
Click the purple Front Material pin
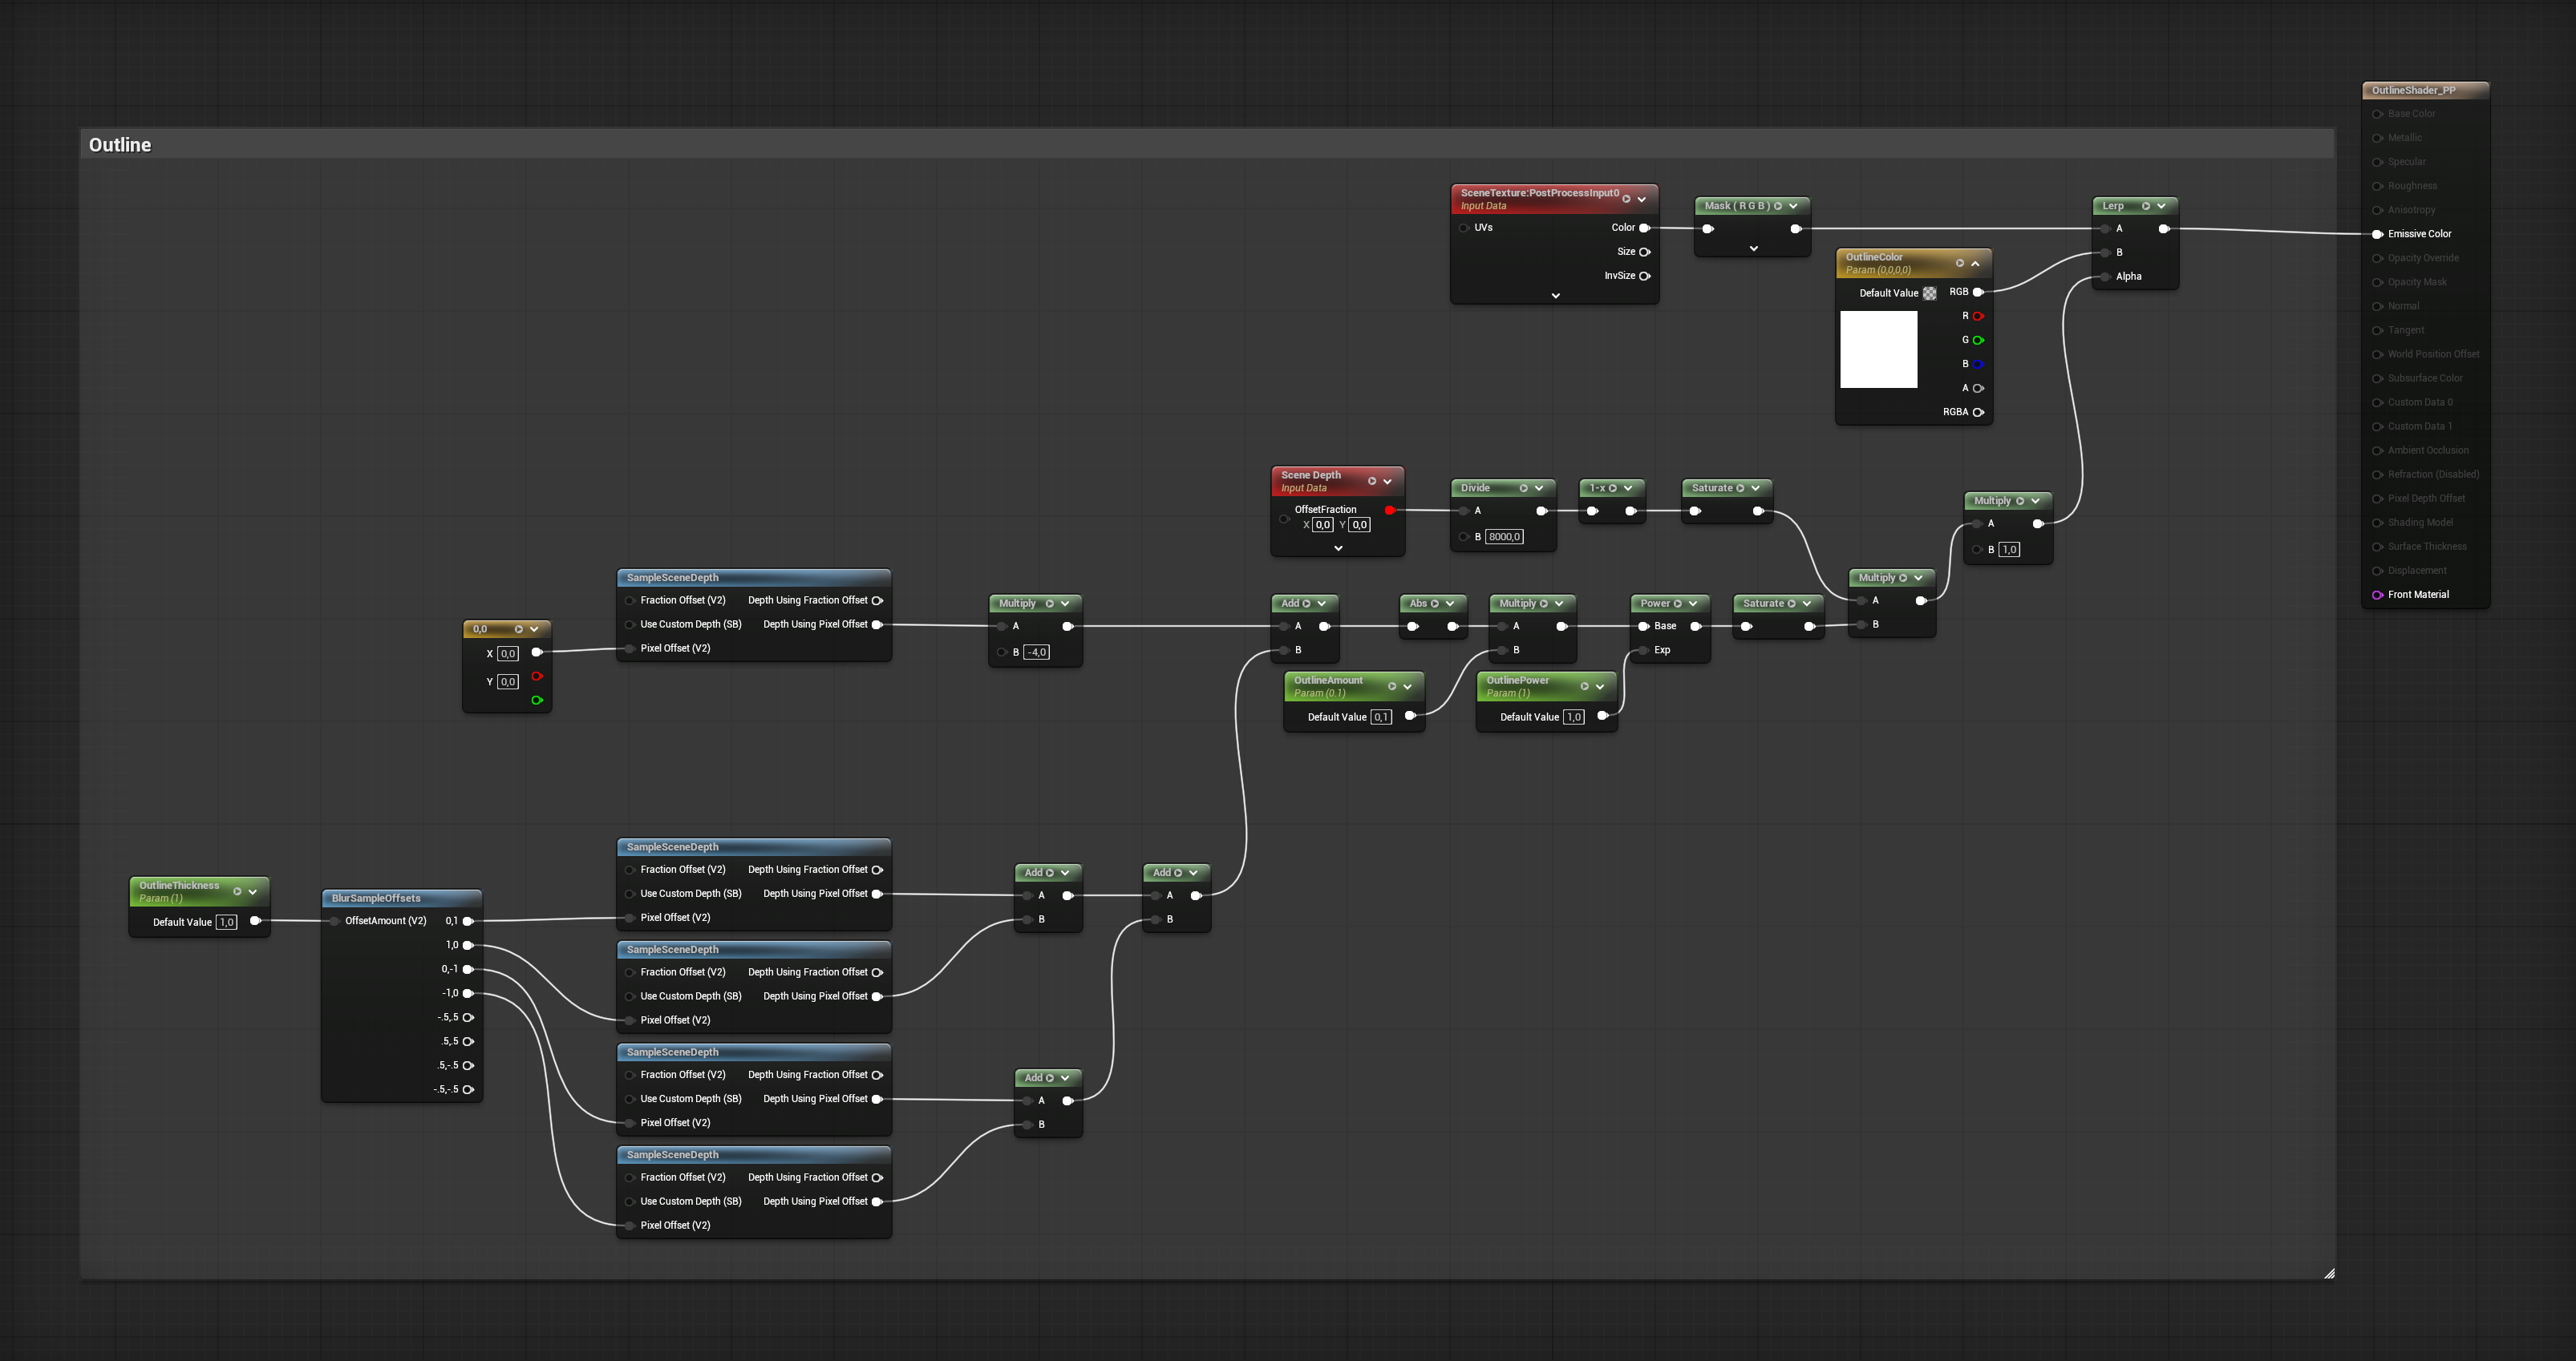click(x=2377, y=595)
